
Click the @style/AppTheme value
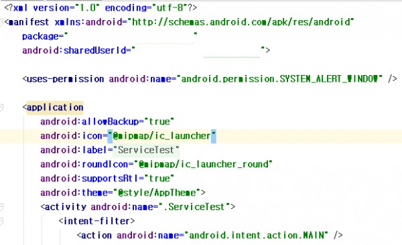[157, 193]
